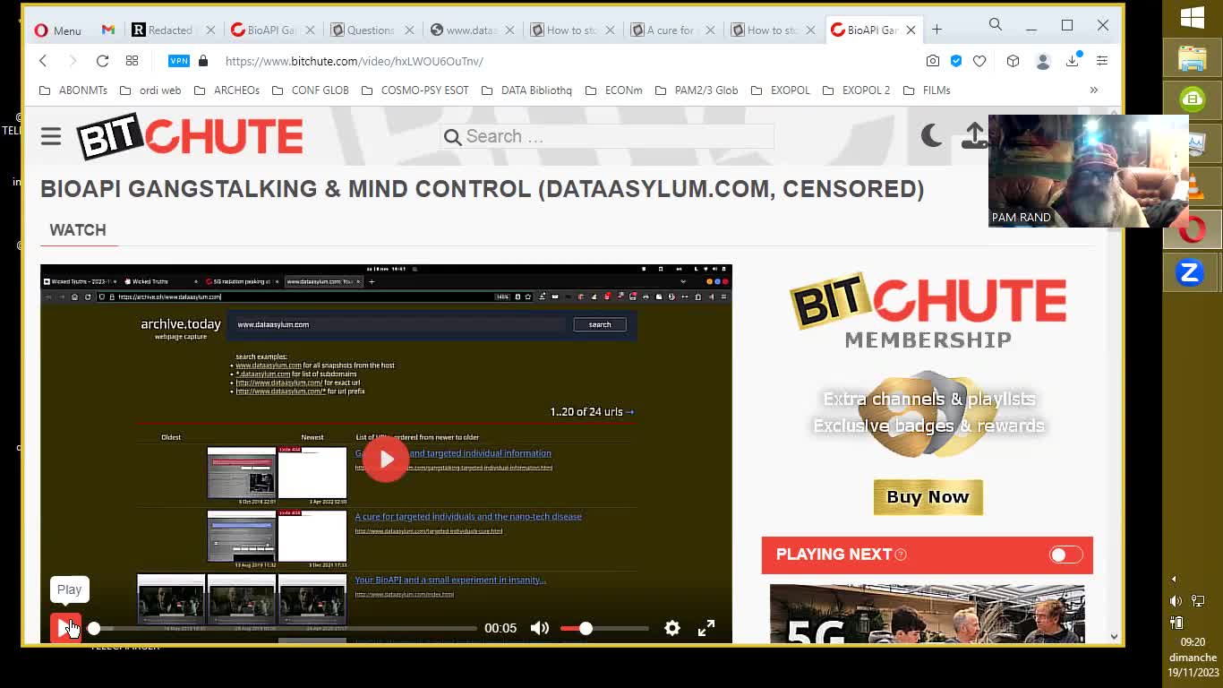Toggle dark mode moon icon
Image resolution: width=1223 pixels, height=688 pixels.
pos(931,135)
